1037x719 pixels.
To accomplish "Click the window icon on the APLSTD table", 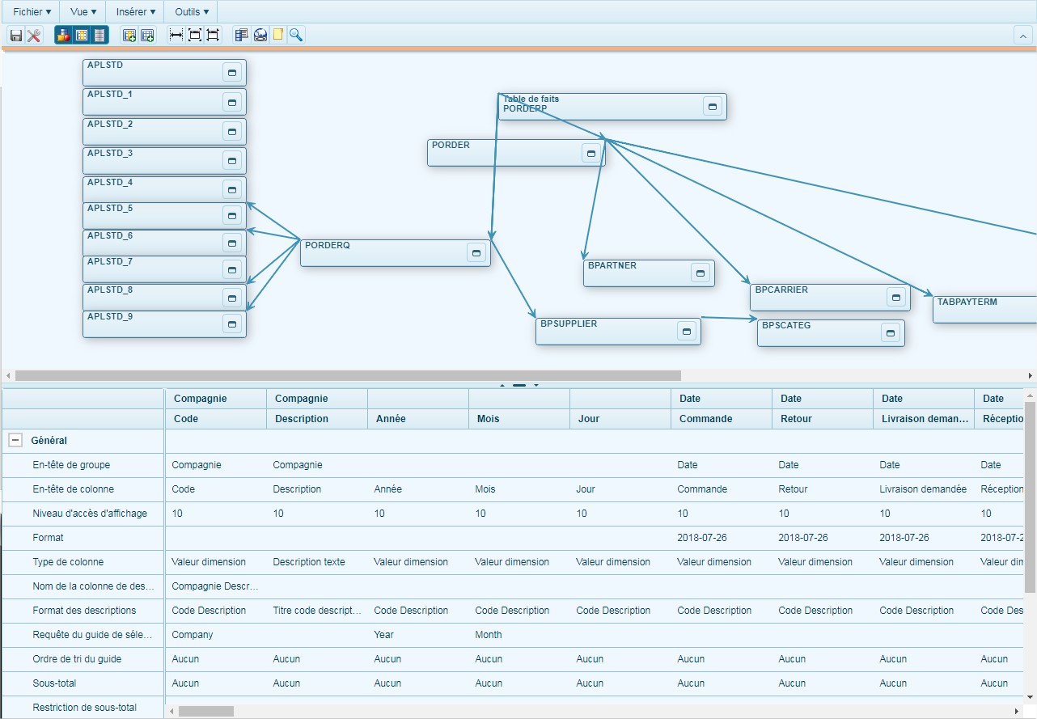I will tap(232, 73).
